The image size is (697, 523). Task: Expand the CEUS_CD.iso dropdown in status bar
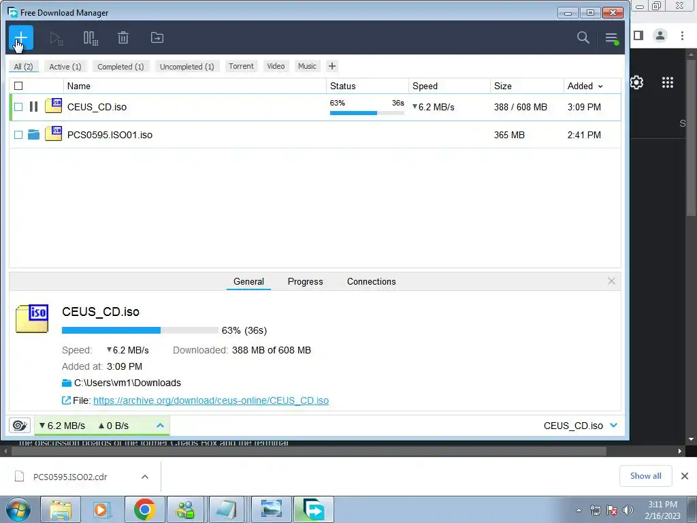tap(614, 425)
